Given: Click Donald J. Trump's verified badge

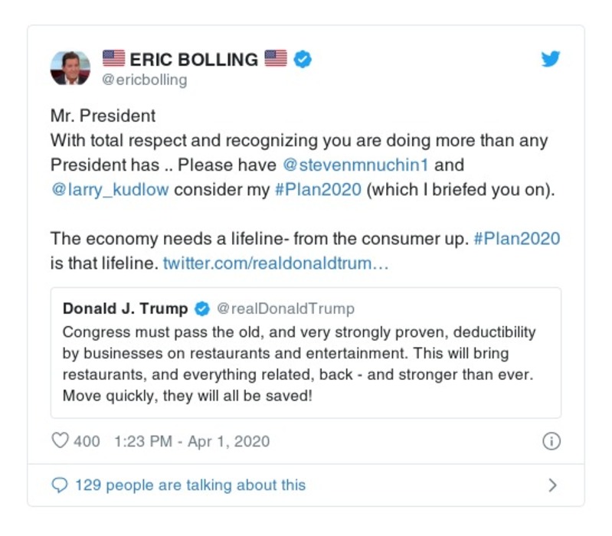Looking at the screenshot, I should coord(202,309).
